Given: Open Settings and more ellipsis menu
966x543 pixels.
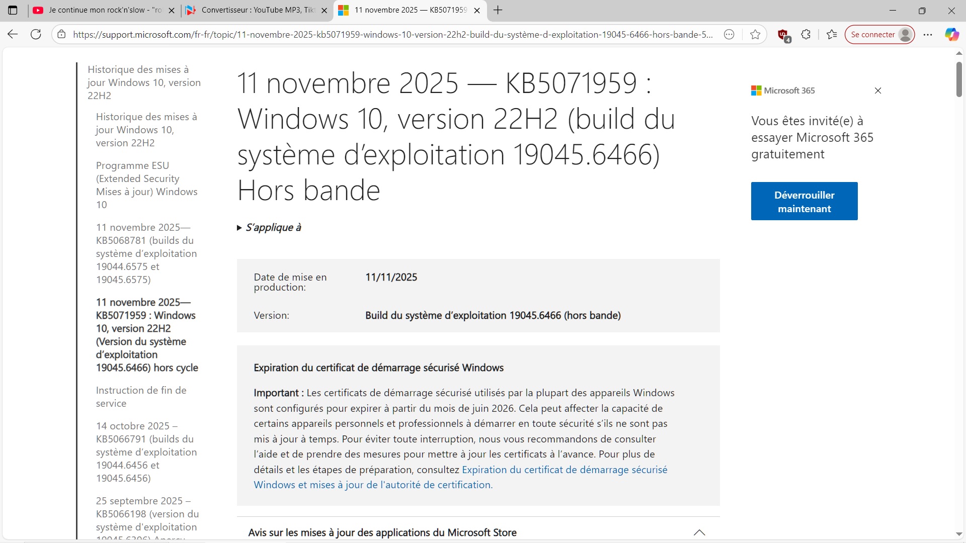Looking at the screenshot, I should tap(928, 34).
